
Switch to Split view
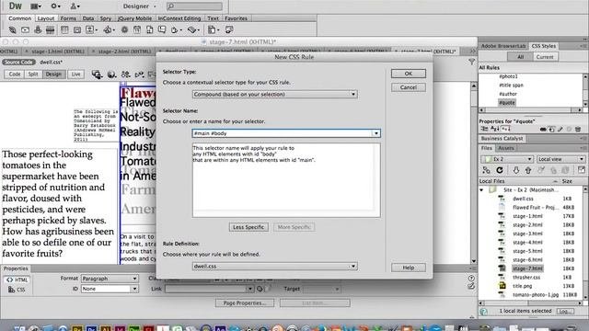point(33,74)
